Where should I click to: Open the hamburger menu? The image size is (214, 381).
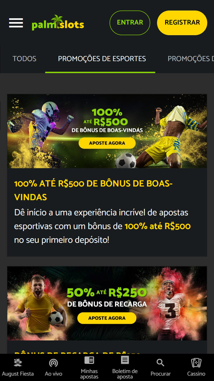coord(16,23)
